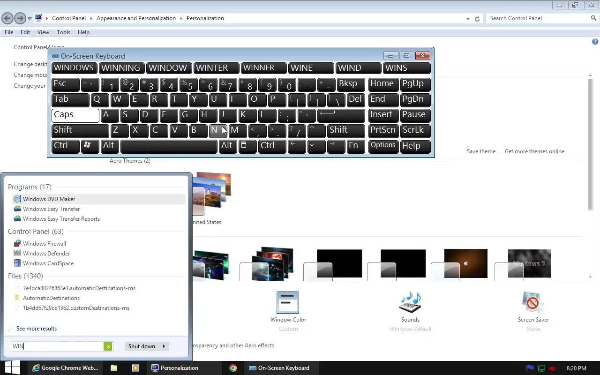The image size is (600, 375).
Task: Click the context menu key beside right Alt
Action: 247,146
